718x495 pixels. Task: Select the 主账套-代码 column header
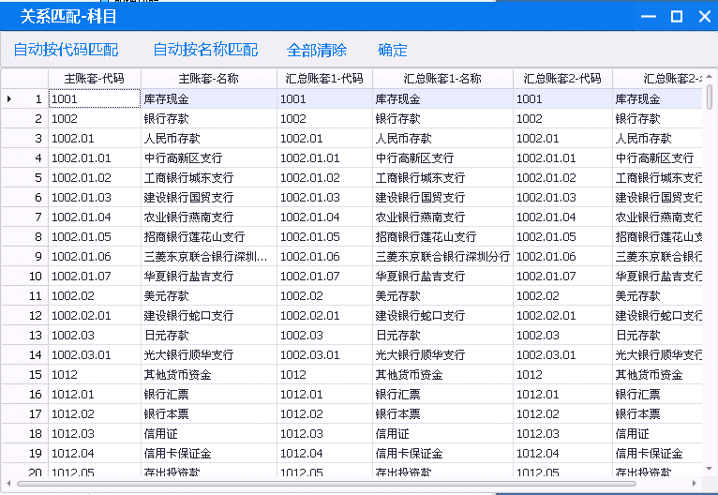pos(95,79)
